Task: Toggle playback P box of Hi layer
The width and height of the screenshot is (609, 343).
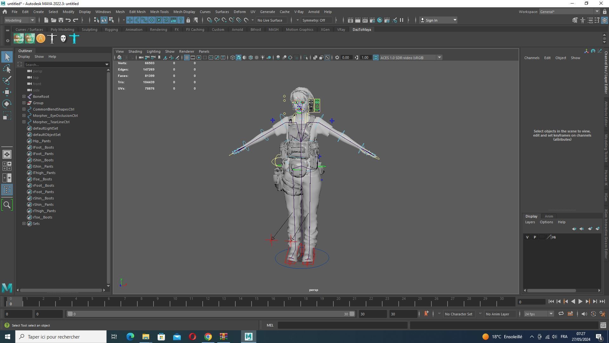Action: coord(535,237)
